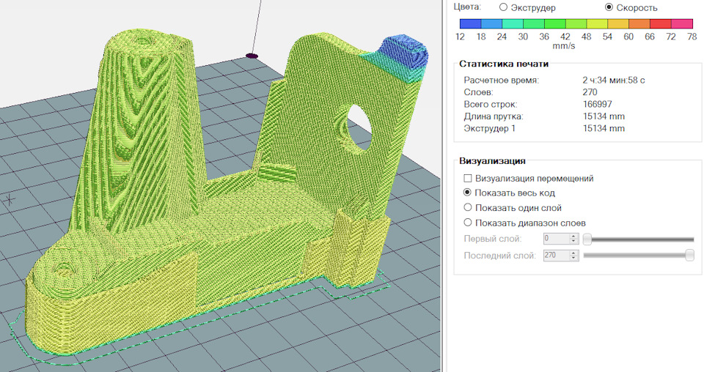704x372 pixels.
Task: Decrease Первый слой value with down arrow
Action: (573, 242)
